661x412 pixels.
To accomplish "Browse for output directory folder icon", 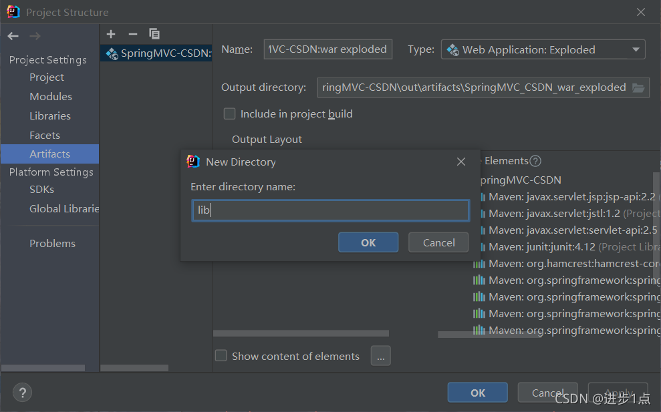I will point(638,87).
